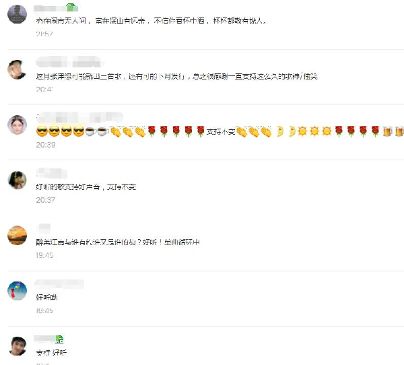Click the blue sky avatar with red figure

pyautogui.click(x=18, y=291)
